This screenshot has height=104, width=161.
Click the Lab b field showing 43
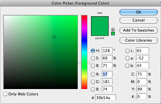[x=143, y=66]
